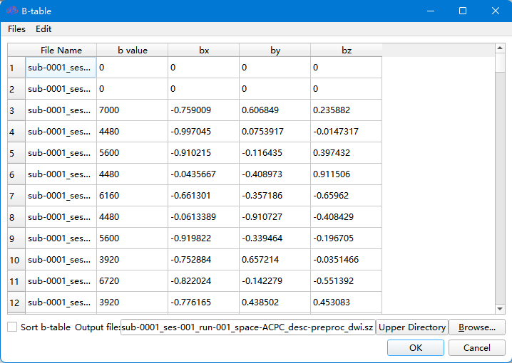Select bz cell 0.235882
Screen dimensions: 512x363
pyautogui.click(x=346, y=110)
